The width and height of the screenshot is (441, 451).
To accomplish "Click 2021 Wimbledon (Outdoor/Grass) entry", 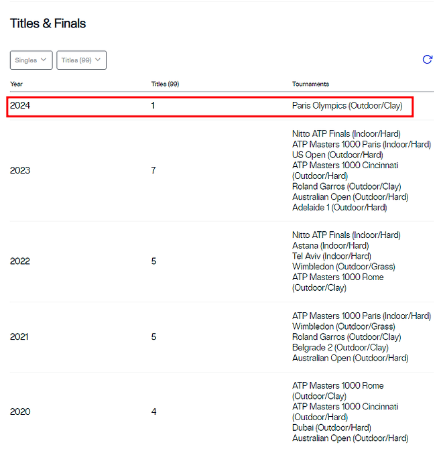I will (x=344, y=326).
